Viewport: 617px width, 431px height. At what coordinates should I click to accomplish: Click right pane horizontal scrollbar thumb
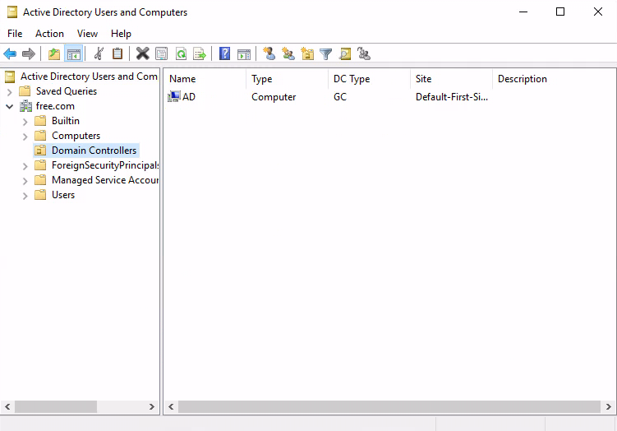click(x=389, y=406)
